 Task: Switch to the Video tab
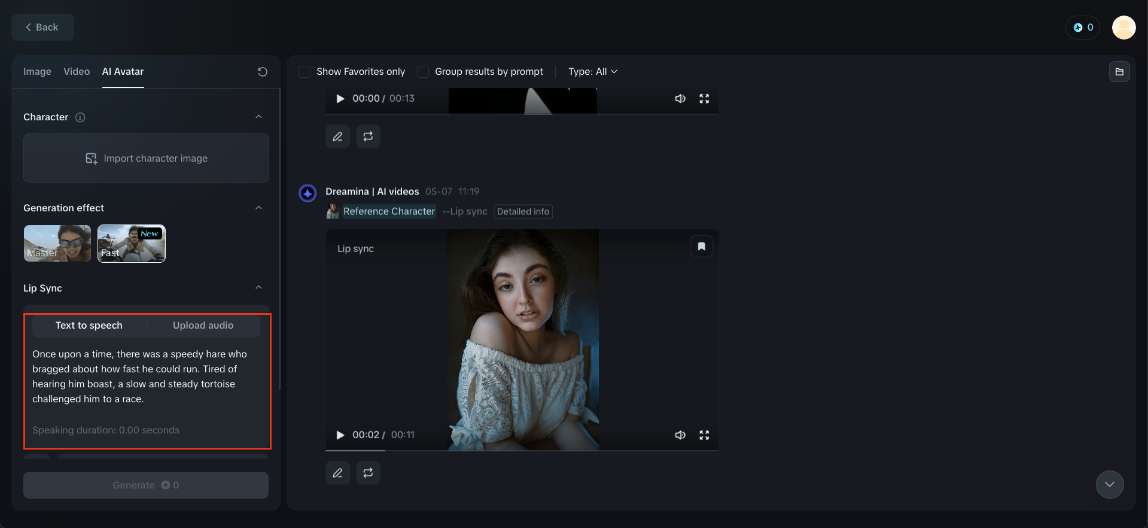click(x=77, y=72)
